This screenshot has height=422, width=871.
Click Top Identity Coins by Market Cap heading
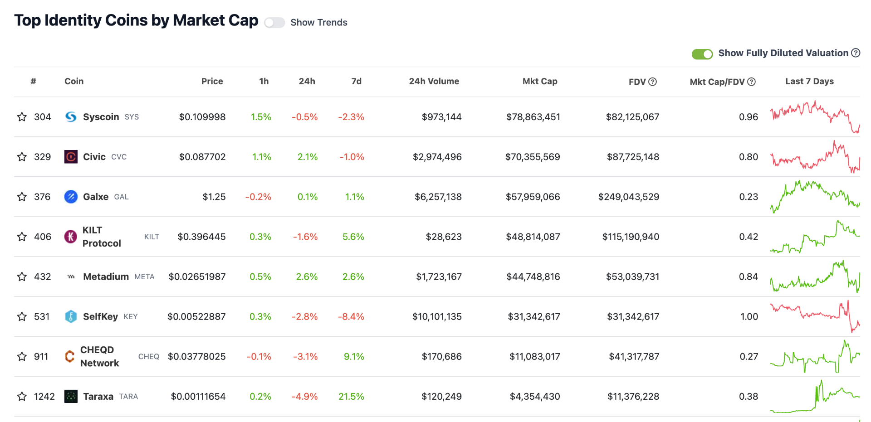click(x=136, y=20)
